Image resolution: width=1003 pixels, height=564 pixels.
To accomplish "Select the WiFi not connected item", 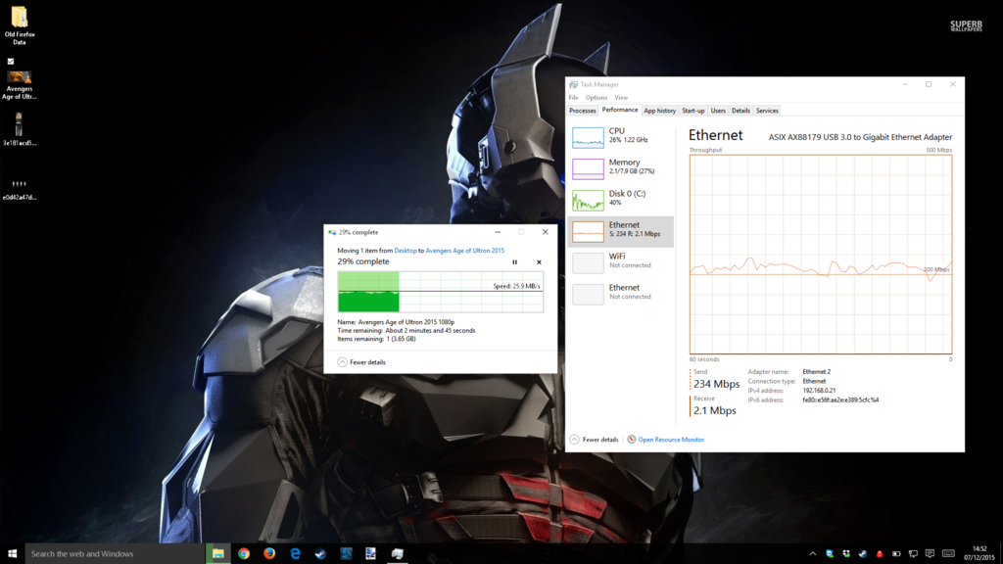I will (622, 261).
